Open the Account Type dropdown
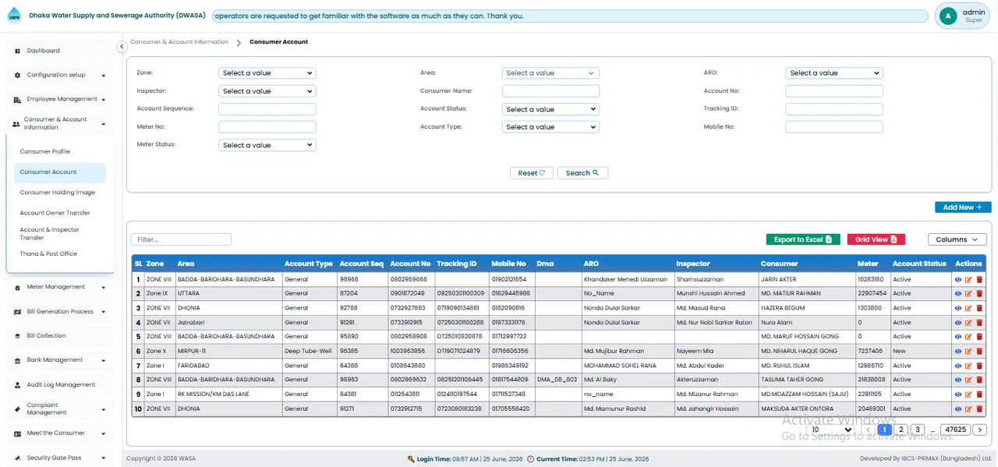This screenshot has height=467, width=998. [x=550, y=127]
